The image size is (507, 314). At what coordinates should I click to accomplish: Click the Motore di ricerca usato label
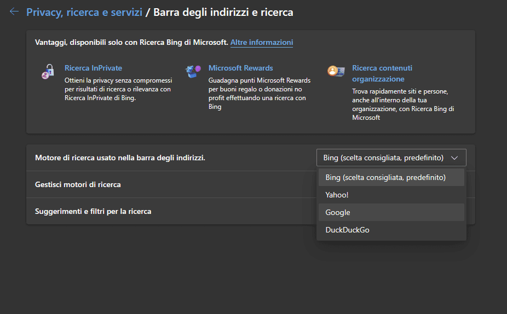pos(120,158)
